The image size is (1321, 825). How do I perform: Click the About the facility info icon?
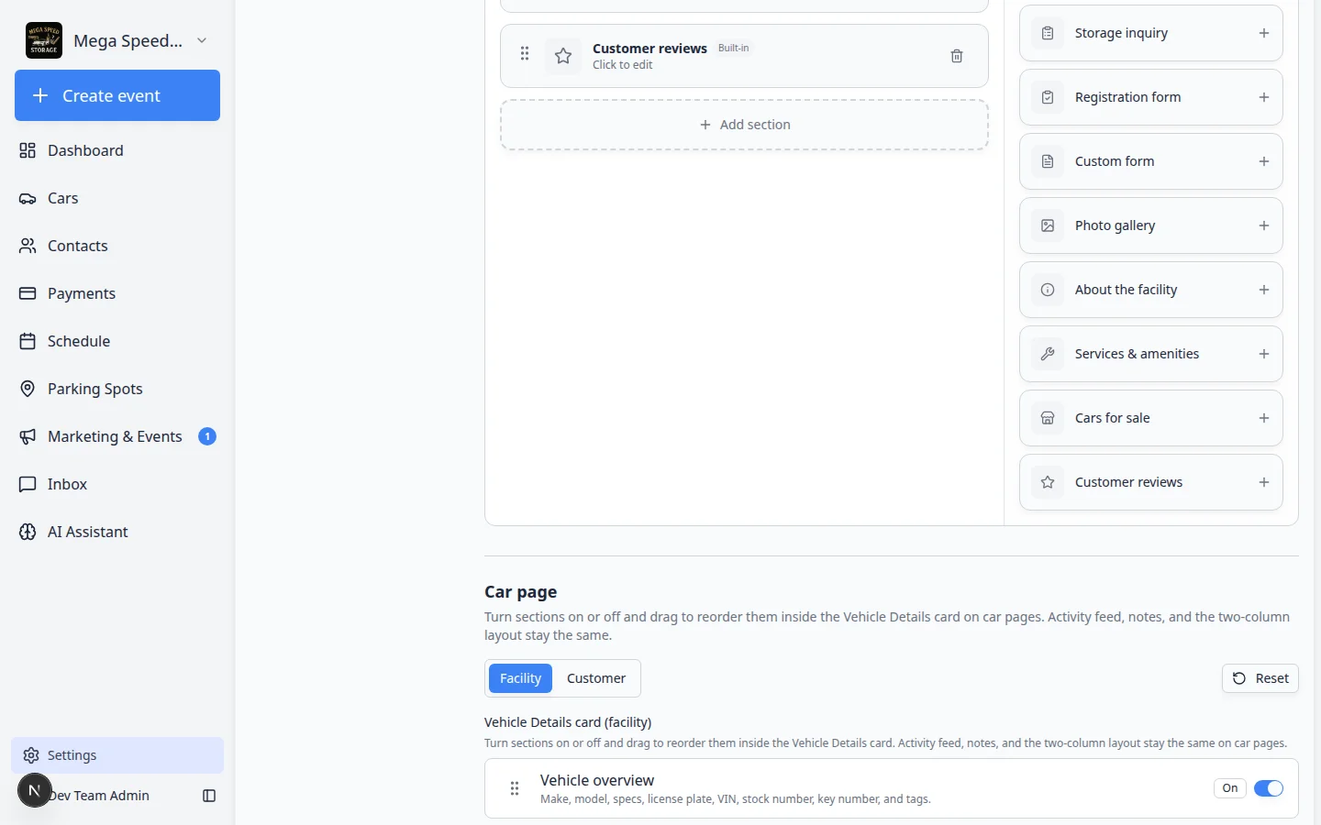pyautogui.click(x=1048, y=290)
